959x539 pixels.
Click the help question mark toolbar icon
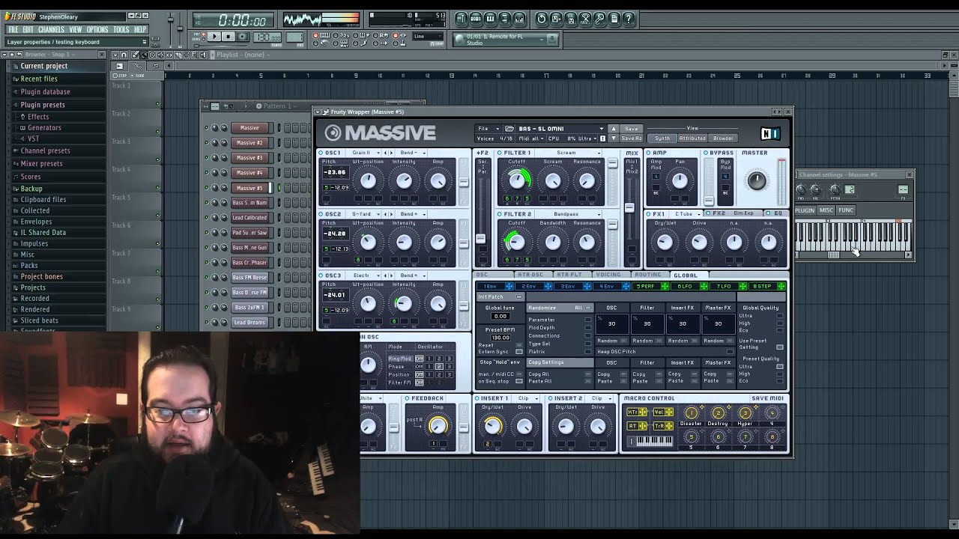tap(629, 19)
